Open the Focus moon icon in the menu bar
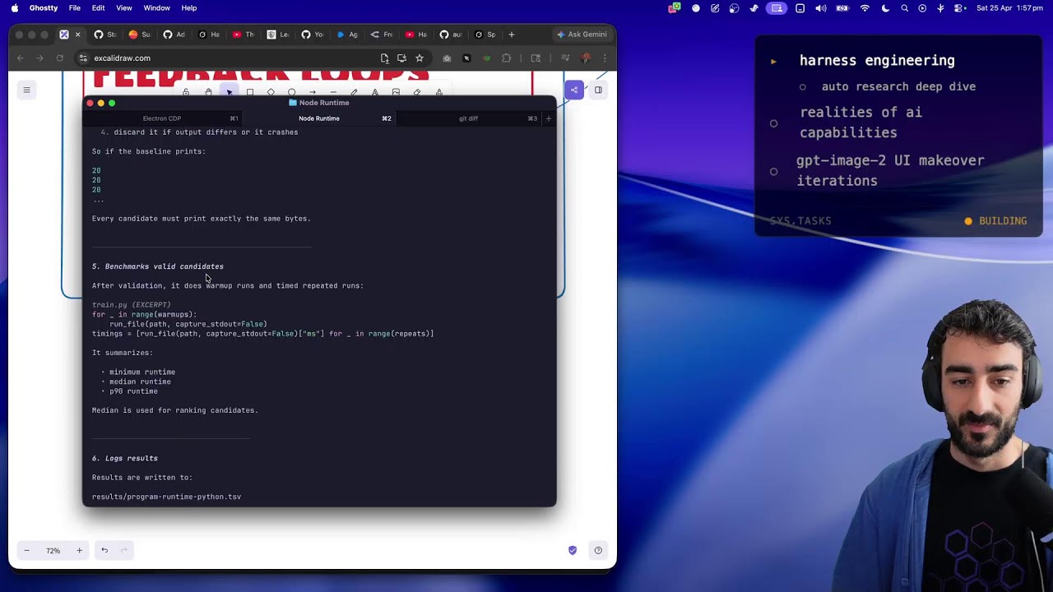 pyautogui.click(x=885, y=8)
